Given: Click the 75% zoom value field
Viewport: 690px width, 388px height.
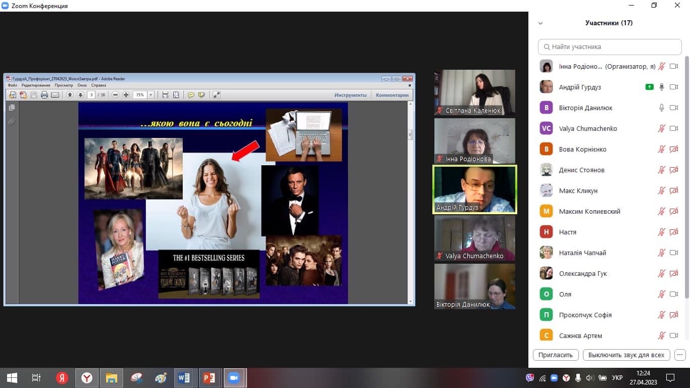Looking at the screenshot, I should 140,95.
